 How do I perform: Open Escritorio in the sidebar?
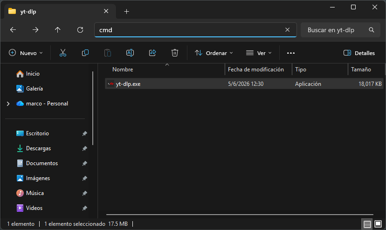[33, 133]
